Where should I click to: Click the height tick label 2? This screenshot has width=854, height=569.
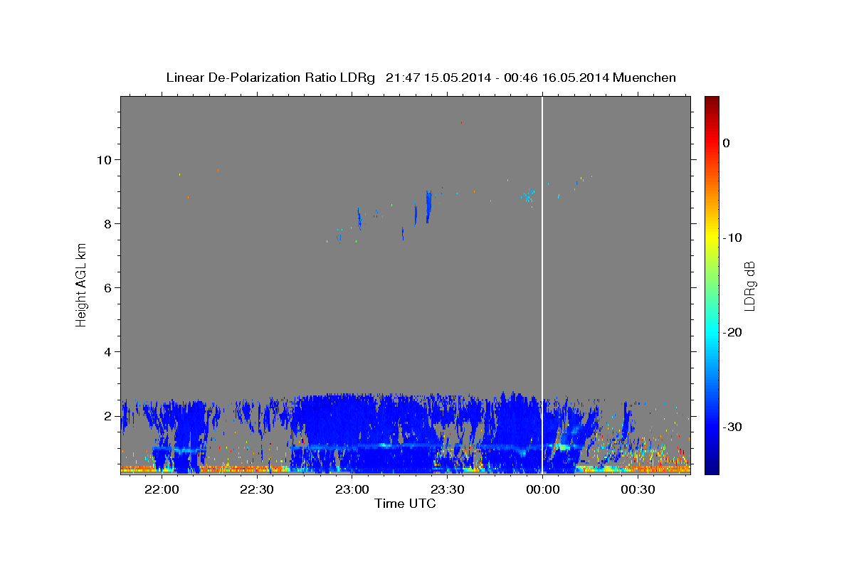coord(108,415)
